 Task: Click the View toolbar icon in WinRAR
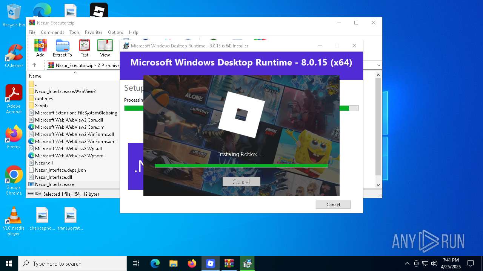pyautogui.click(x=105, y=48)
